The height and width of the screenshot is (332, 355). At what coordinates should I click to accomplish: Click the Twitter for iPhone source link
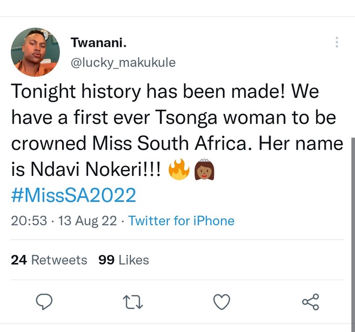pyautogui.click(x=181, y=220)
